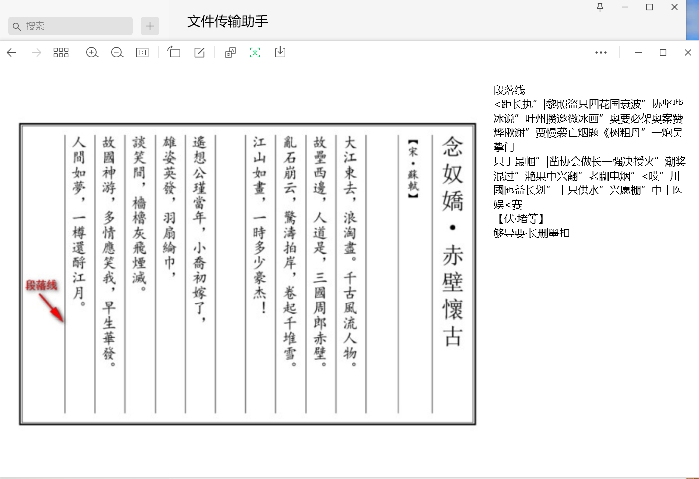Click the poem column starting 人間如夢
This screenshot has width=699, height=479.
(79, 221)
